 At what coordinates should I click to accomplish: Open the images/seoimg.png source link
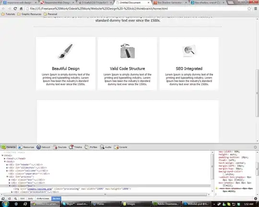[40, 189]
